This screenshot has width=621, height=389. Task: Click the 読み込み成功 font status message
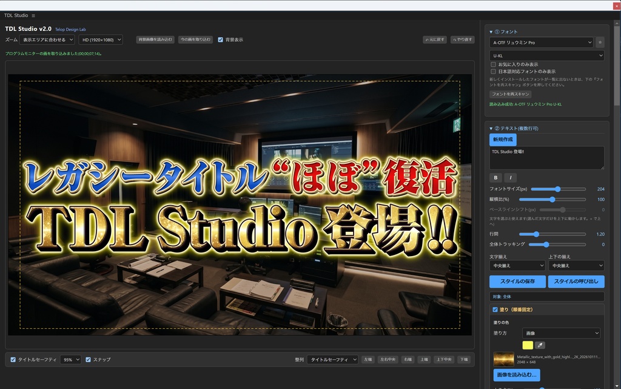point(525,104)
